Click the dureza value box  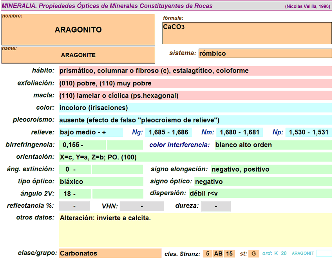216,206
